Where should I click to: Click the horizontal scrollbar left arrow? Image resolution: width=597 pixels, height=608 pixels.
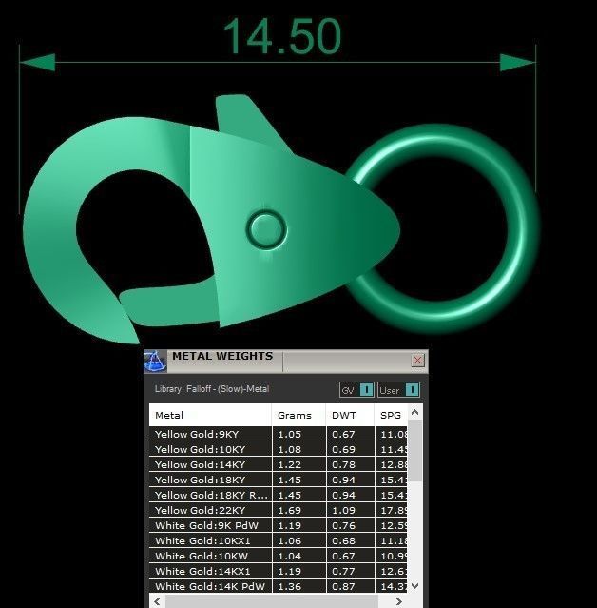(x=157, y=601)
